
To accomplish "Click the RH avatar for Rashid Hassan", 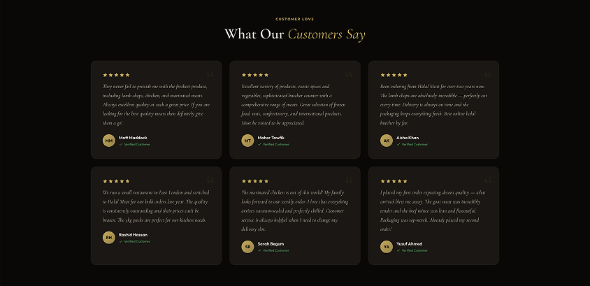I will pos(109,238).
